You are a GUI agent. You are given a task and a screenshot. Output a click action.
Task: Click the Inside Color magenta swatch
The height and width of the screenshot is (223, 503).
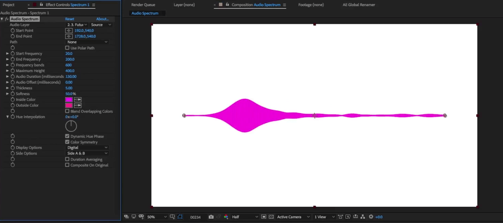pyautogui.click(x=69, y=99)
